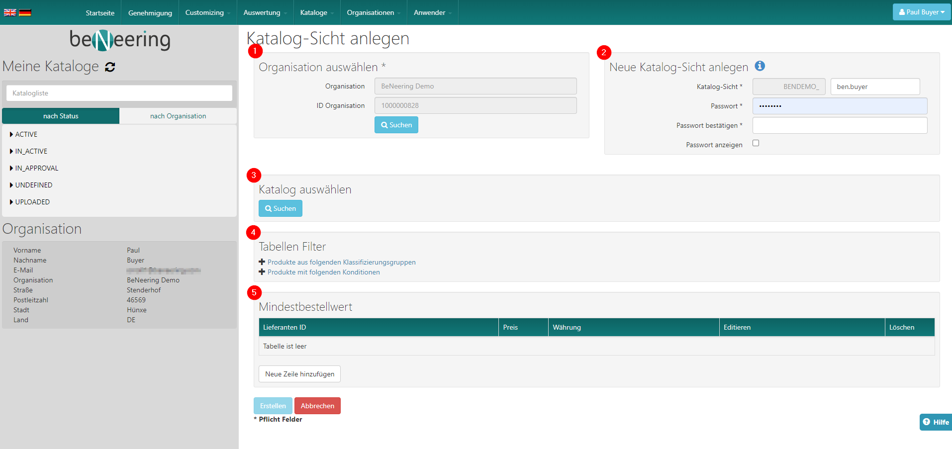Viewport: 952px width, 449px height.
Task: Open the Hilfe help button
Action: (x=936, y=422)
